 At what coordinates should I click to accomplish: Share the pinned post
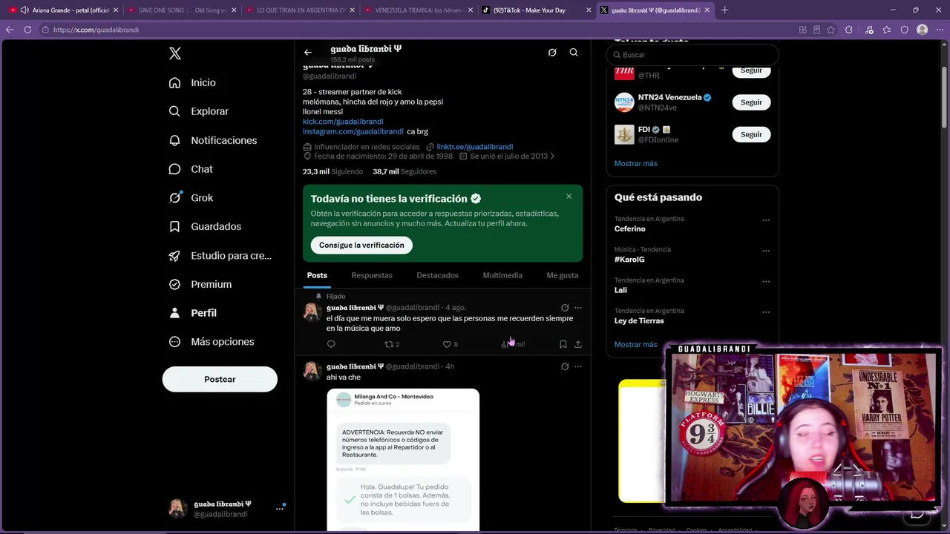(578, 344)
